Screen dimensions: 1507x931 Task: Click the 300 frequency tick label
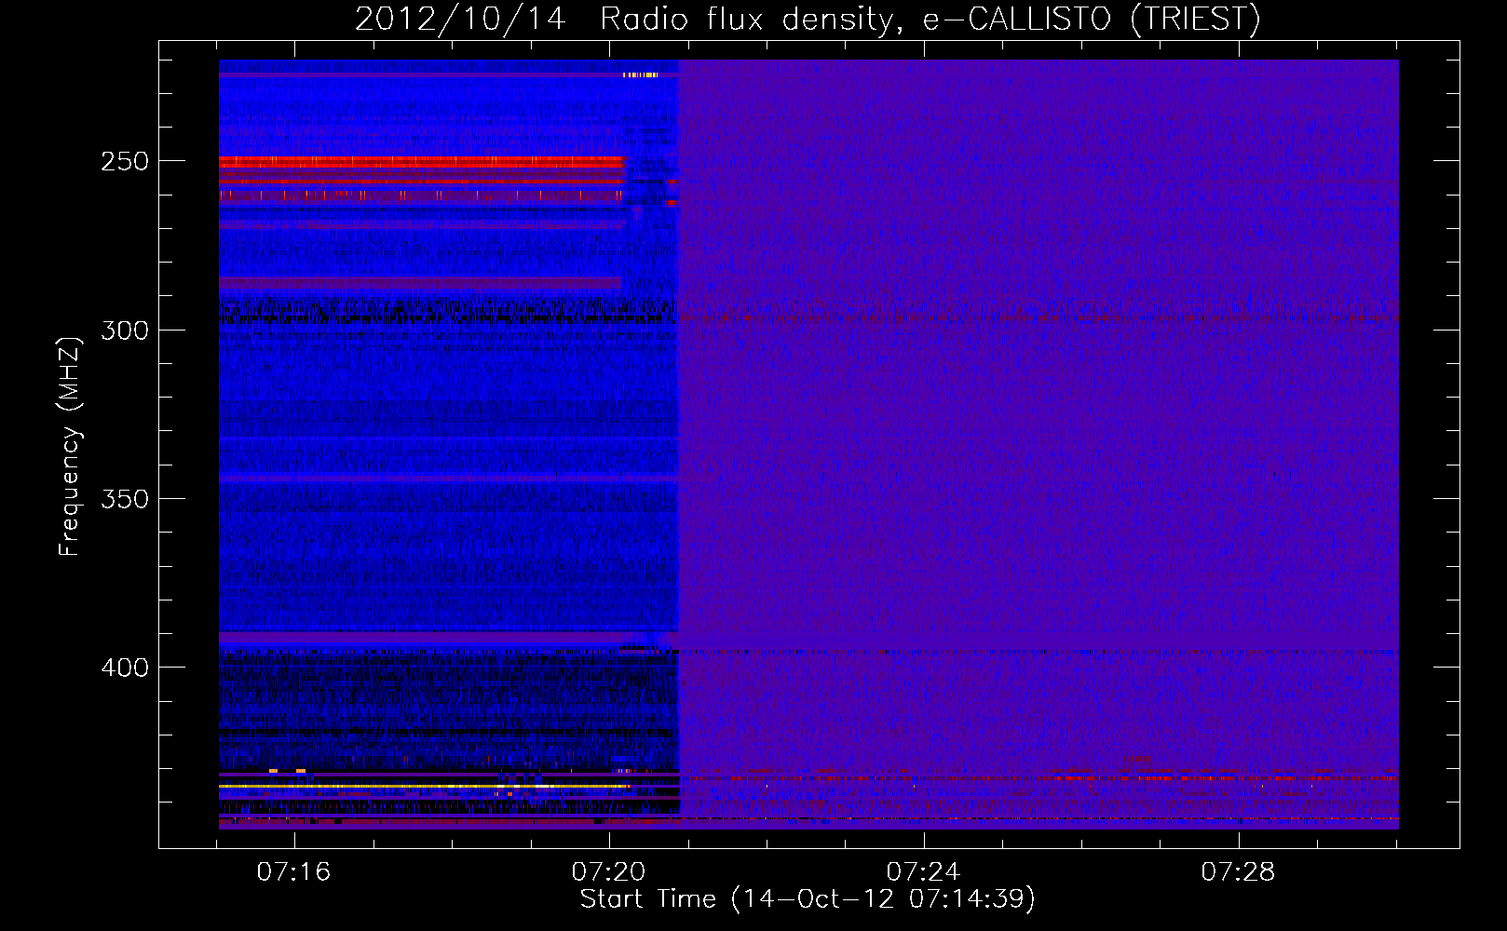(125, 331)
